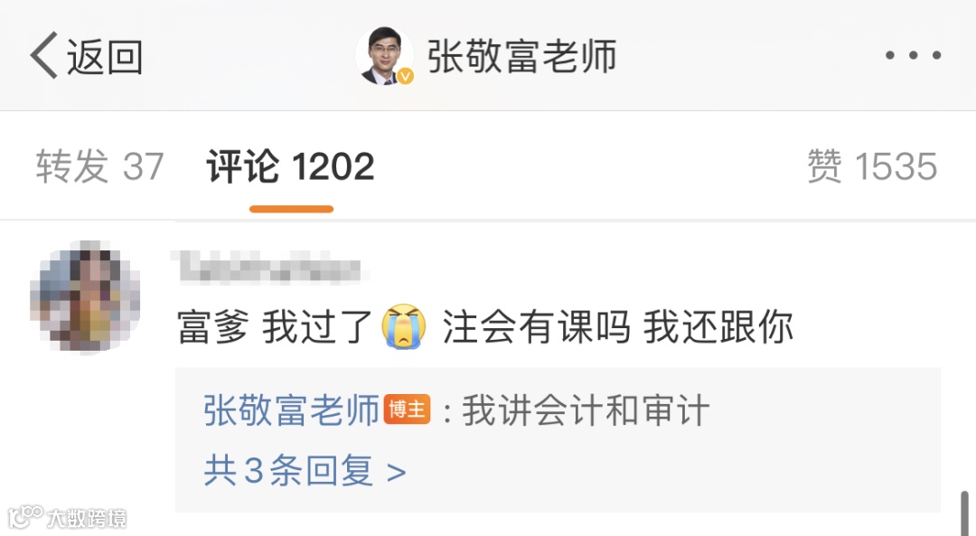The height and width of the screenshot is (536, 976).
Task: Switch to the 转发 37 tab
Action: click(99, 166)
